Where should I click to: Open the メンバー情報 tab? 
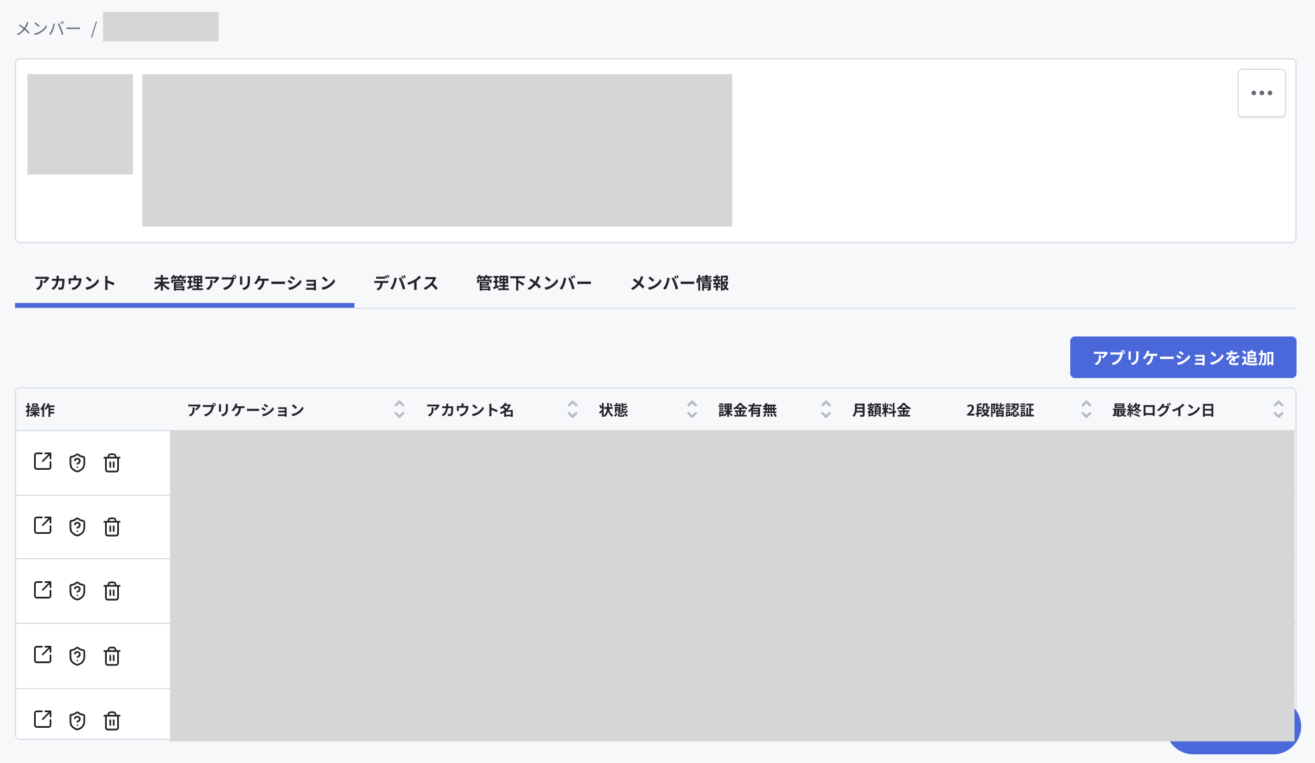[x=679, y=283]
